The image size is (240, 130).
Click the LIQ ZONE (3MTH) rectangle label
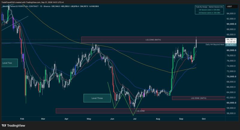pyautogui.click(x=199, y=98)
